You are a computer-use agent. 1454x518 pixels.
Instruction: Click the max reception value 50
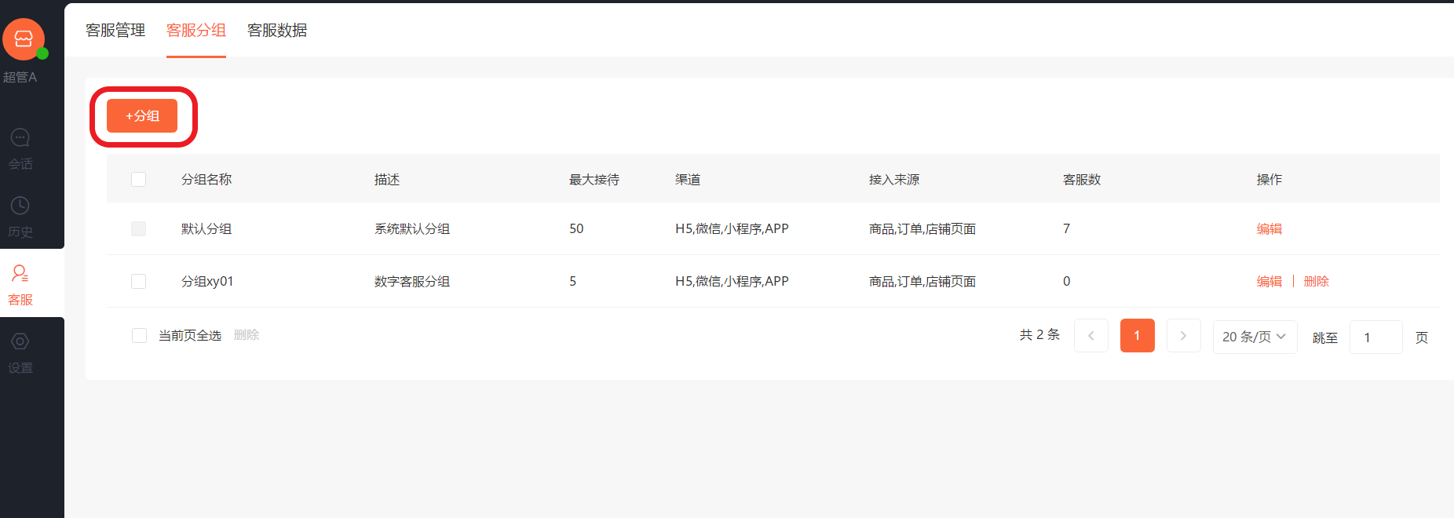[576, 229]
